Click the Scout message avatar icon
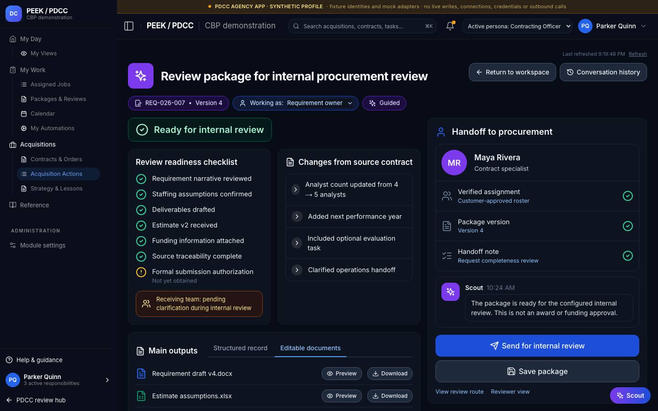This screenshot has height=411, width=658. [451, 292]
